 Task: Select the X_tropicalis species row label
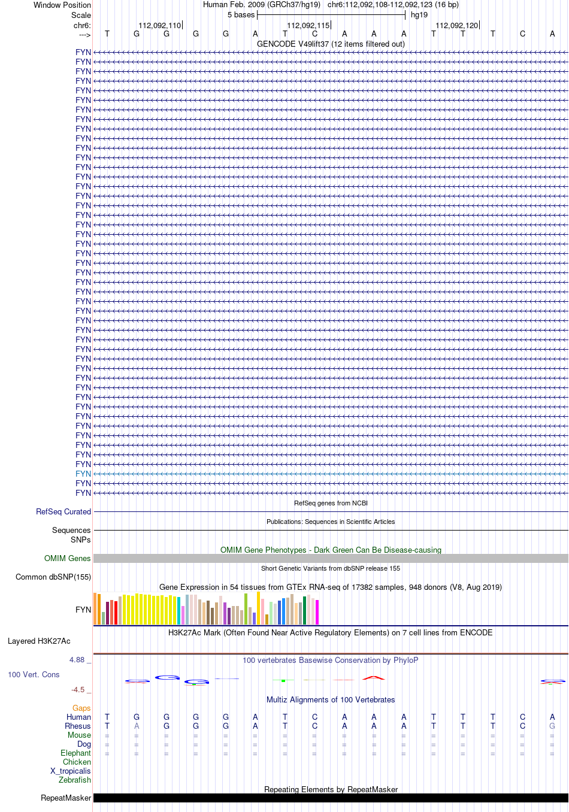click(71, 771)
